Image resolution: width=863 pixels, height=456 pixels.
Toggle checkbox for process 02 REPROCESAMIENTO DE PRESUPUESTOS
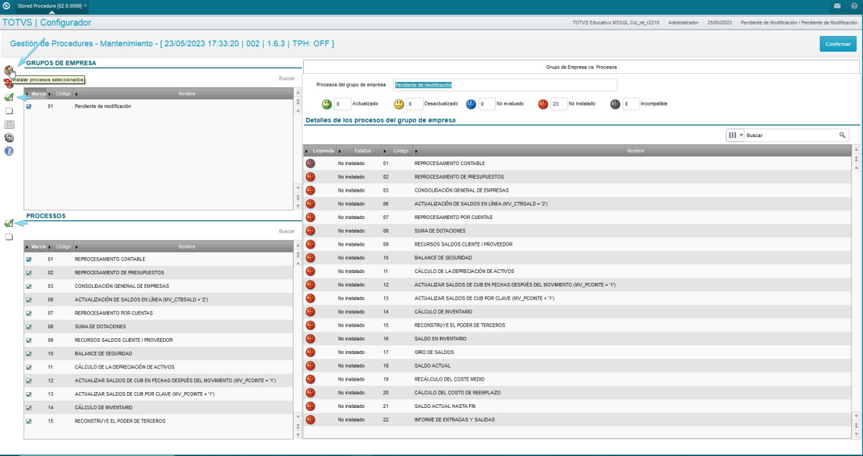point(29,272)
